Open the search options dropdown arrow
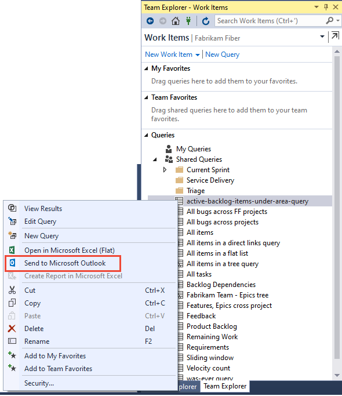 [x=338, y=20]
